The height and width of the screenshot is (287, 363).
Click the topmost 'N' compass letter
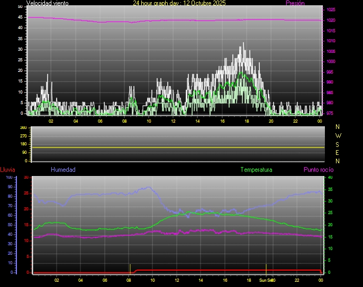pyautogui.click(x=338, y=127)
